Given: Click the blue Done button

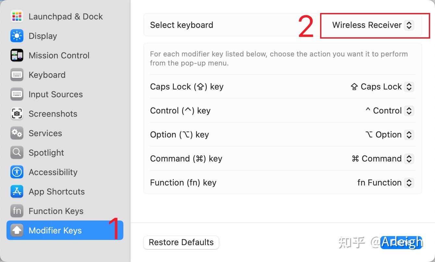Looking at the screenshot, I should tap(401, 243).
